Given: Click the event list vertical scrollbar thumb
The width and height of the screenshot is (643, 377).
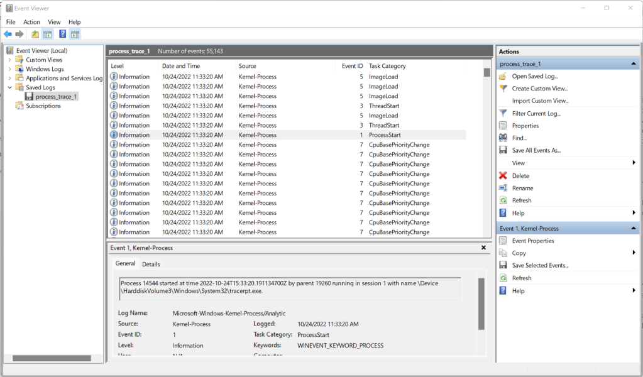Looking at the screenshot, I should click(486, 72).
